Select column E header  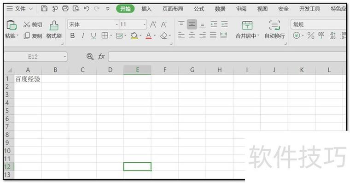pyautogui.click(x=137, y=70)
